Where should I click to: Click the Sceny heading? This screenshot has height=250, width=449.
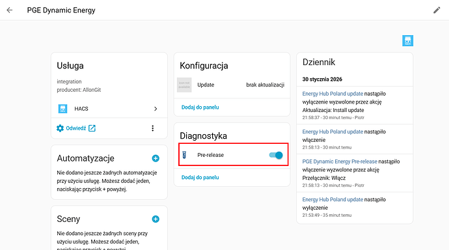pos(68,219)
